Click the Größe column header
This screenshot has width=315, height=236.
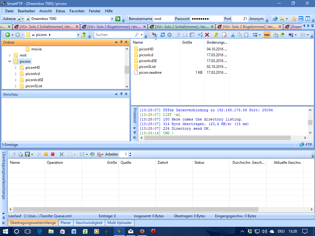click(187, 42)
